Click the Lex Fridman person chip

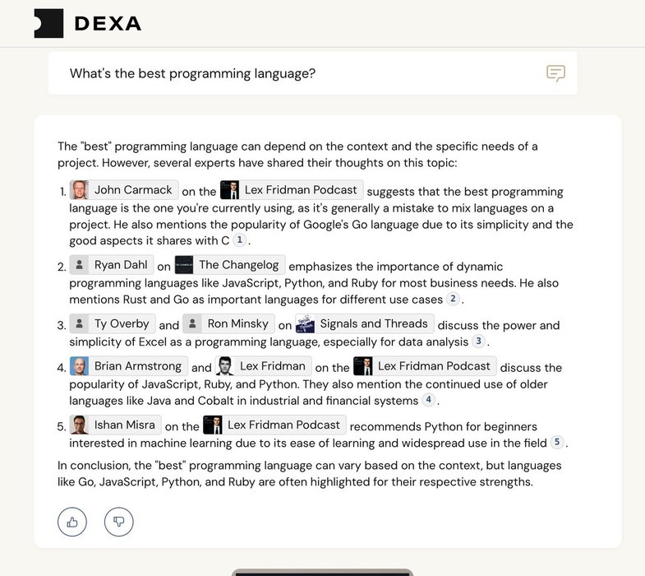(x=263, y=366)
